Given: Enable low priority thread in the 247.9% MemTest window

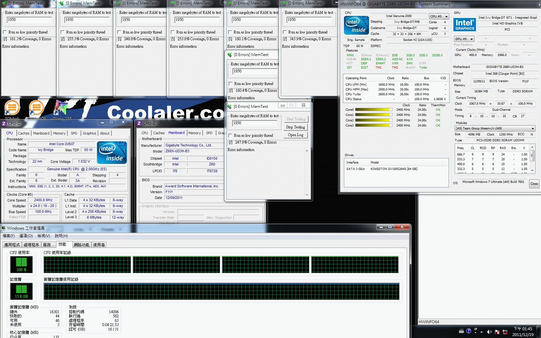Looking at the screenshot, I should (230, 136).
